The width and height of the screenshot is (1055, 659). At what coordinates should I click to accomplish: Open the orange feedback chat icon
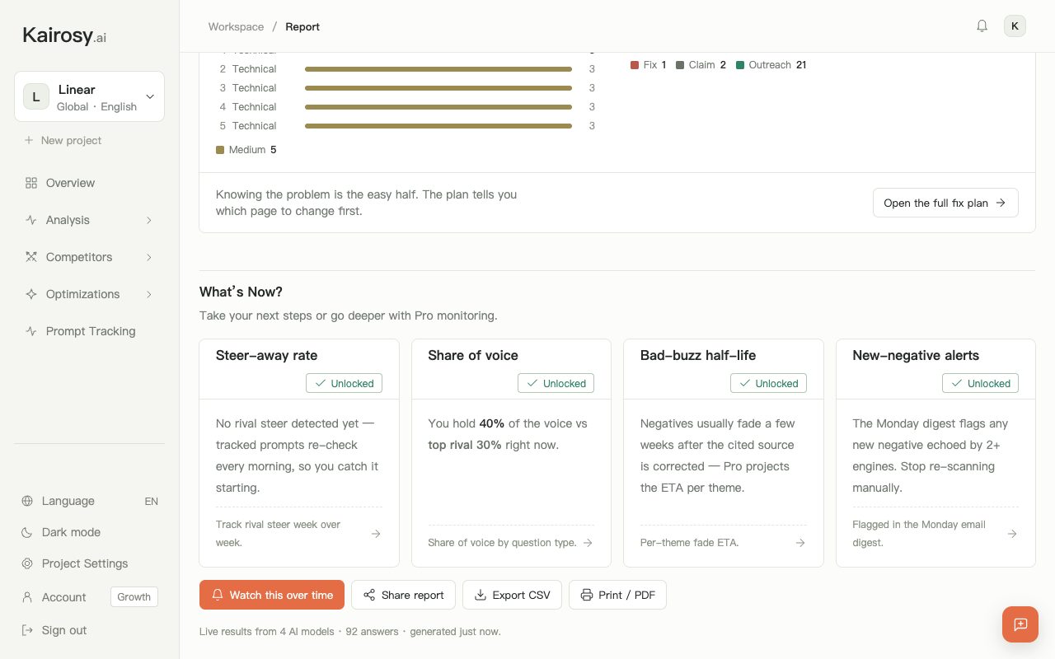[1020, 624]
